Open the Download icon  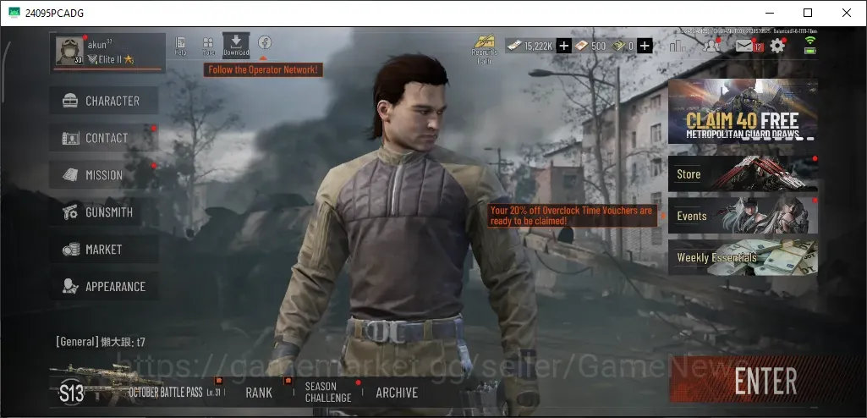(x=236, y=45)
